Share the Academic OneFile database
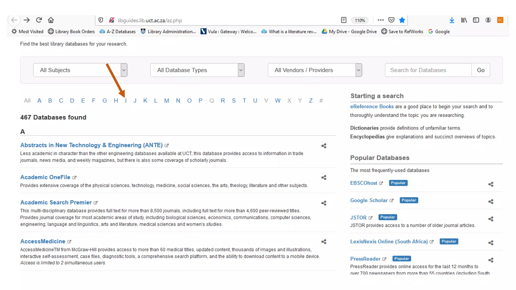Image resolution: width=516 pixels, height=290 pixels. [x=324, y=178]
